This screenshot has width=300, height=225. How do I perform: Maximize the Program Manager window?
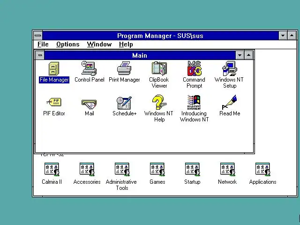(x=292, y=36)
